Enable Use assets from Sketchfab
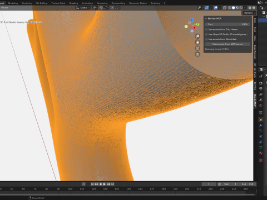267x200 pixels. (206, 39)
